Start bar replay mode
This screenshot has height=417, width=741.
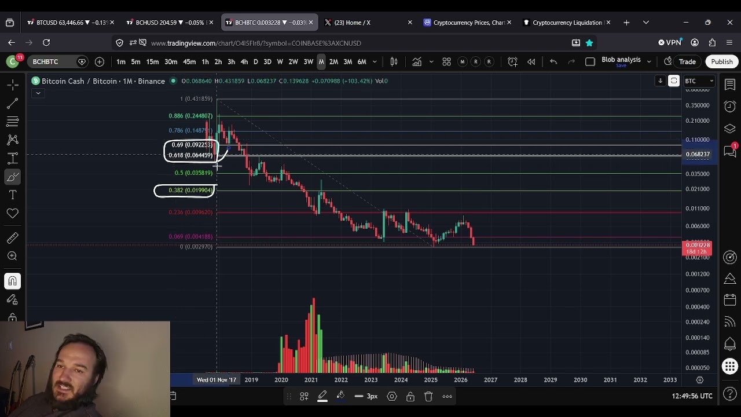531,61
